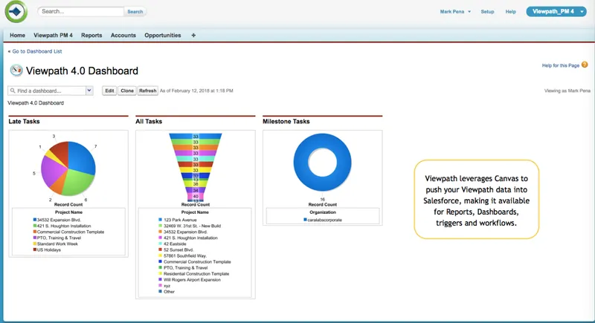
Task: Click the US Holidays legend swatch
Action: [x=35, y=250]
